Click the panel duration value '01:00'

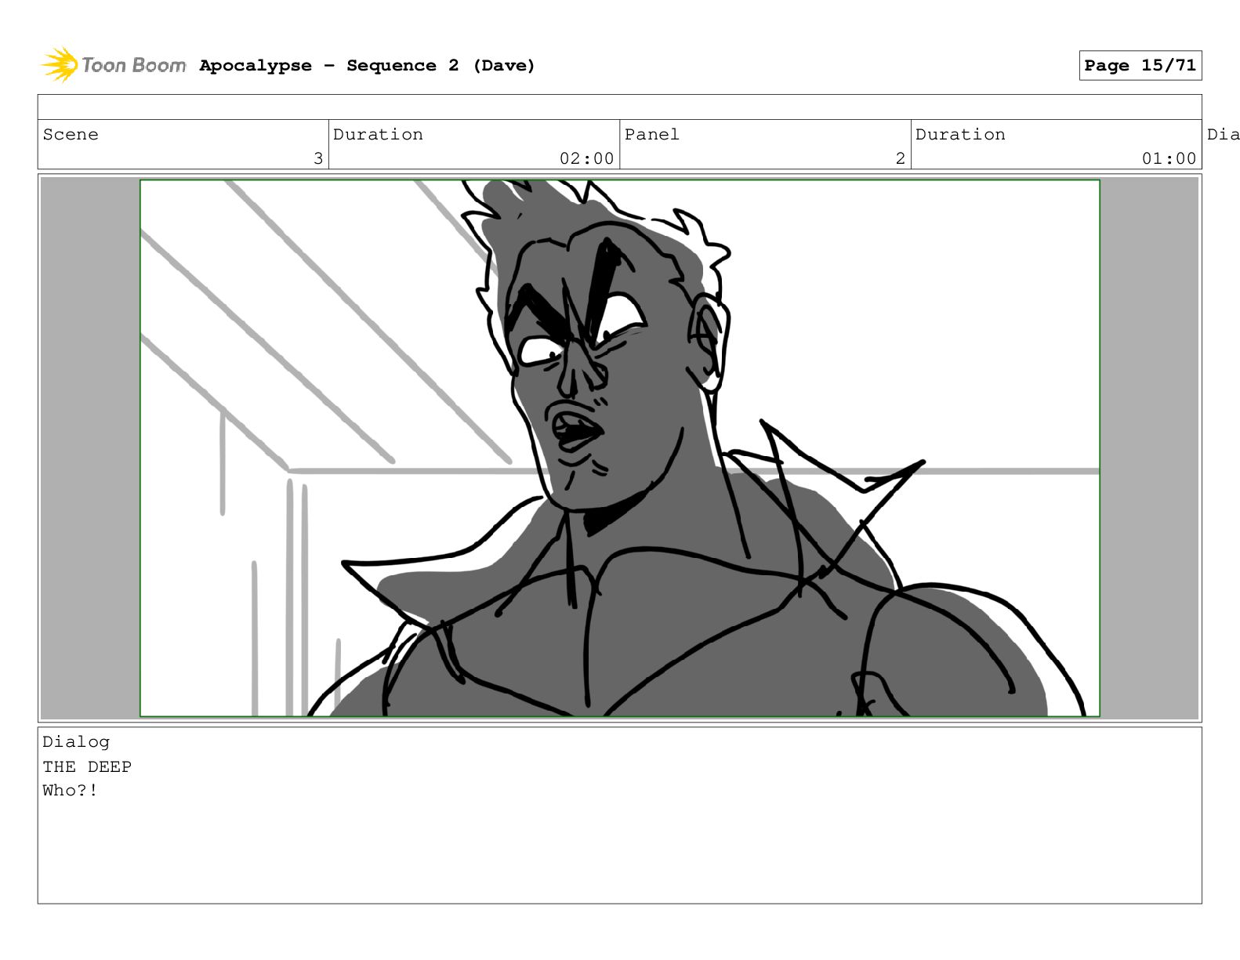pyautogui.click(x=1169, y=158)
